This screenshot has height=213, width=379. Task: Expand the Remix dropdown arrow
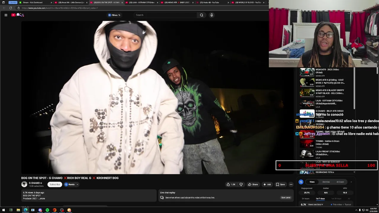77,185
